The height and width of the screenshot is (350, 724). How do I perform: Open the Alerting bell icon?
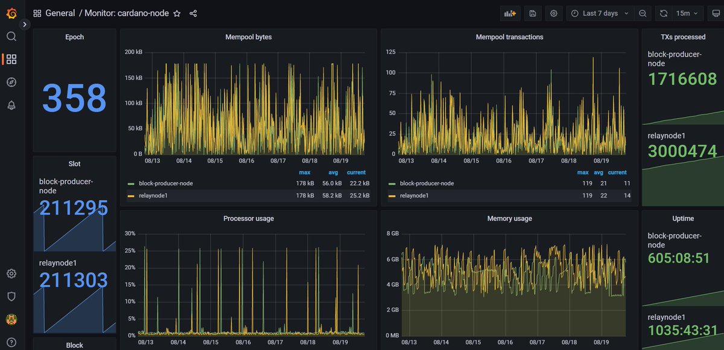point(11,105)
